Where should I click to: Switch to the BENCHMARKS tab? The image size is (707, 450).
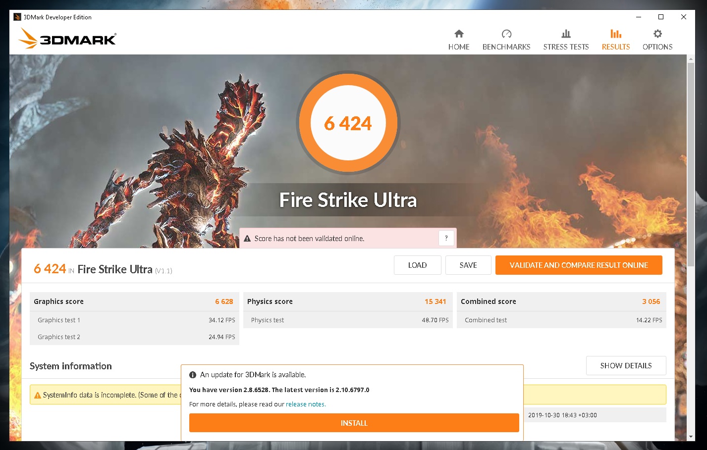coord(506,40)
